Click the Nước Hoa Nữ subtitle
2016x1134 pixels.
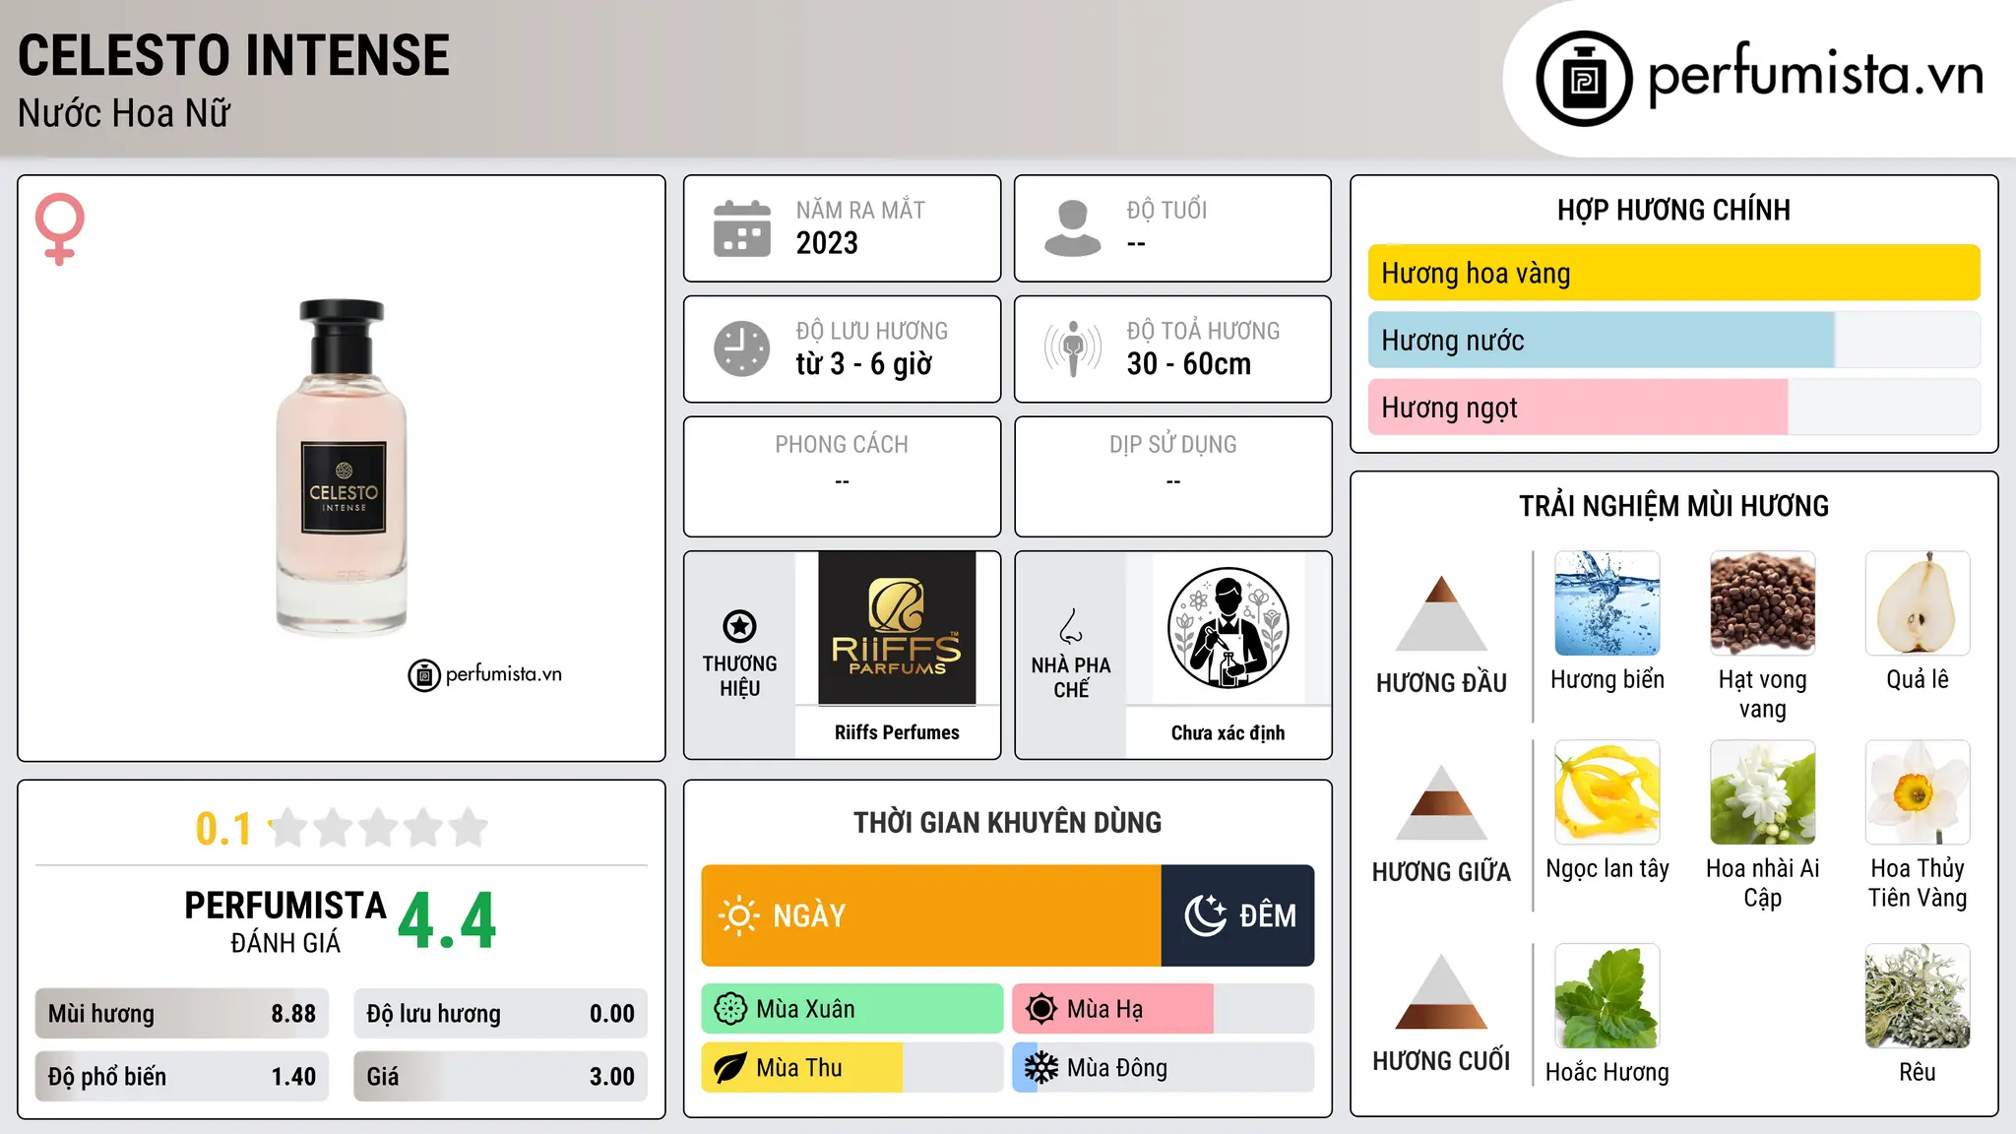[124, 113]
